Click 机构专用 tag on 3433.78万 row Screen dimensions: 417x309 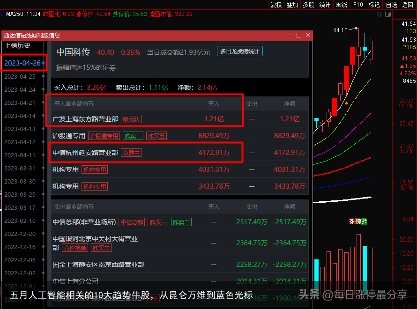tap(94, 186)
